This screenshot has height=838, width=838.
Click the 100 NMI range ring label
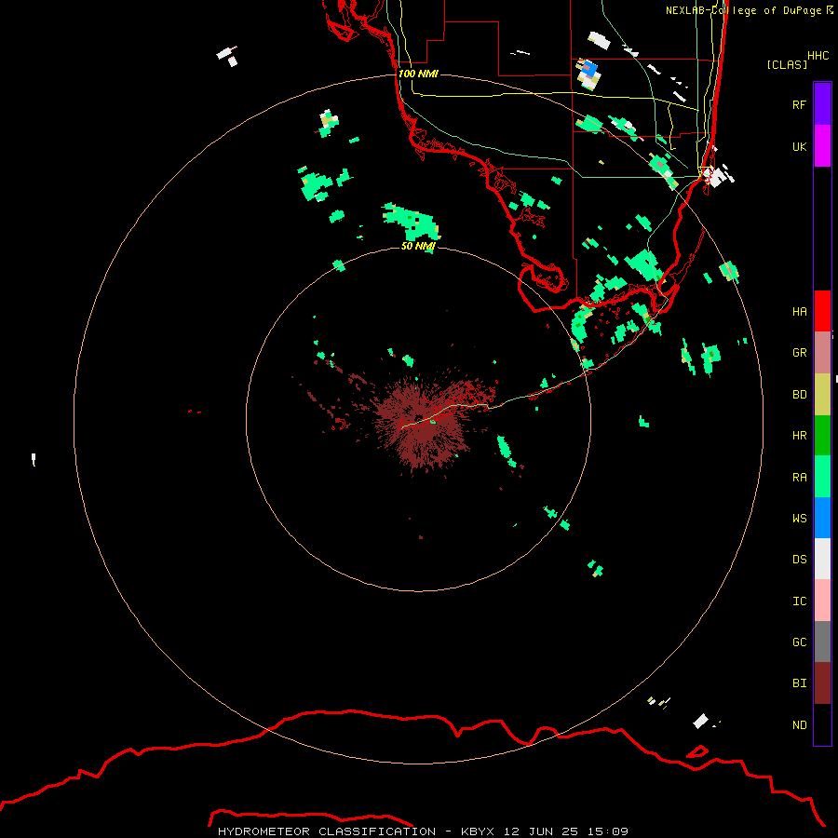tap(418, 74)
